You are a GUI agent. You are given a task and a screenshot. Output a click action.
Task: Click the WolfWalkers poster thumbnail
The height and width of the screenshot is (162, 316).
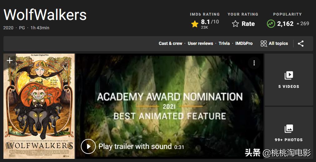pyautogui.click(x=39, y=106)
